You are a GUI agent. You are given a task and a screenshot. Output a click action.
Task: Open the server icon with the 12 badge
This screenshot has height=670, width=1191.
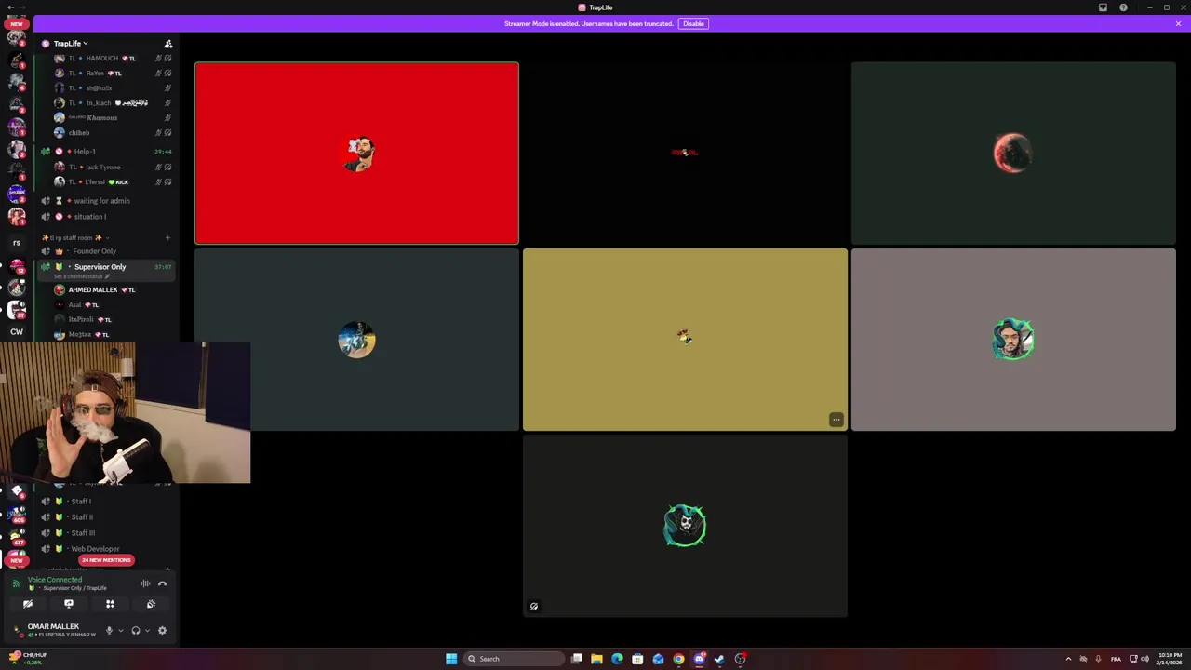(x=16, y=266)
